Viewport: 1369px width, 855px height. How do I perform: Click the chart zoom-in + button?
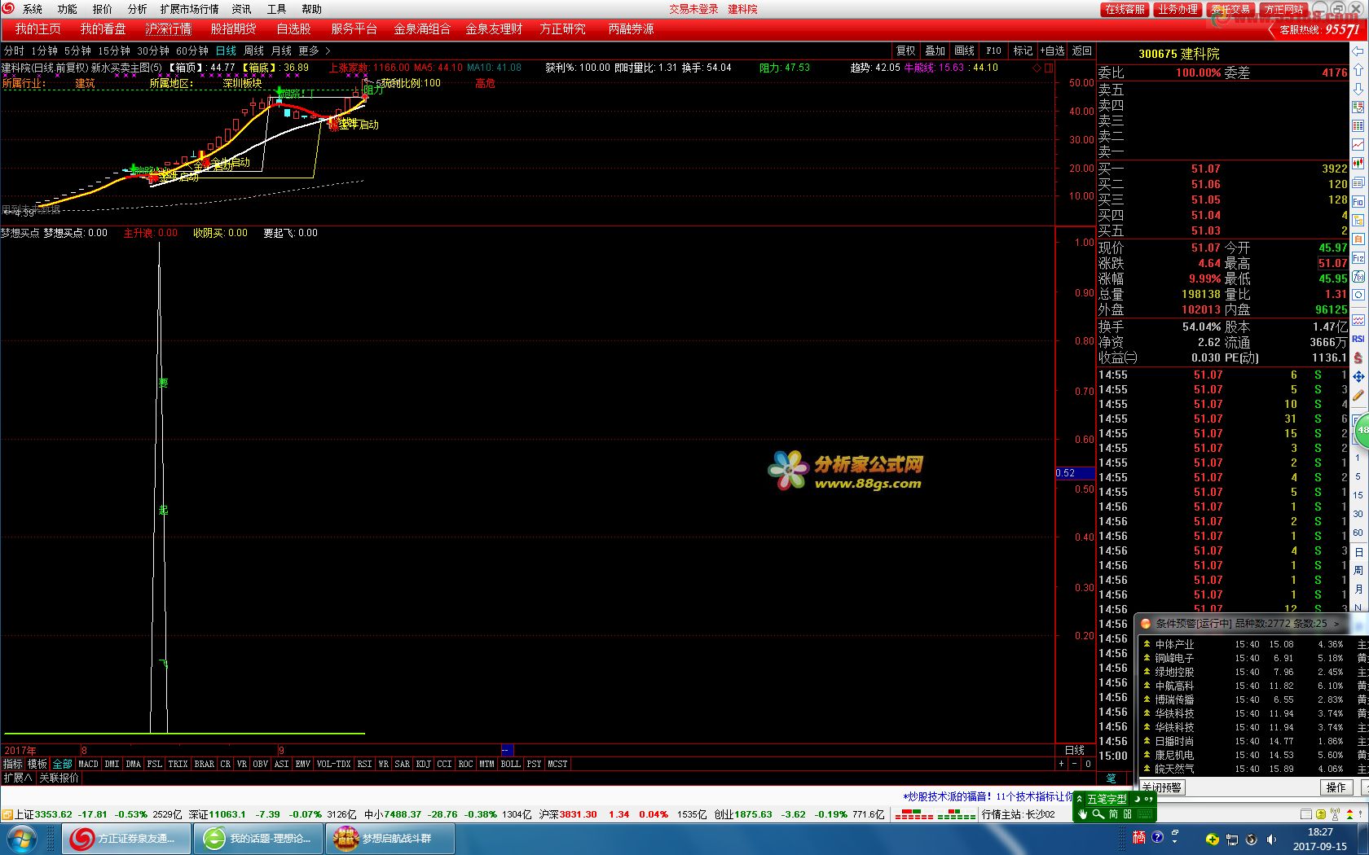(1061, 764)
